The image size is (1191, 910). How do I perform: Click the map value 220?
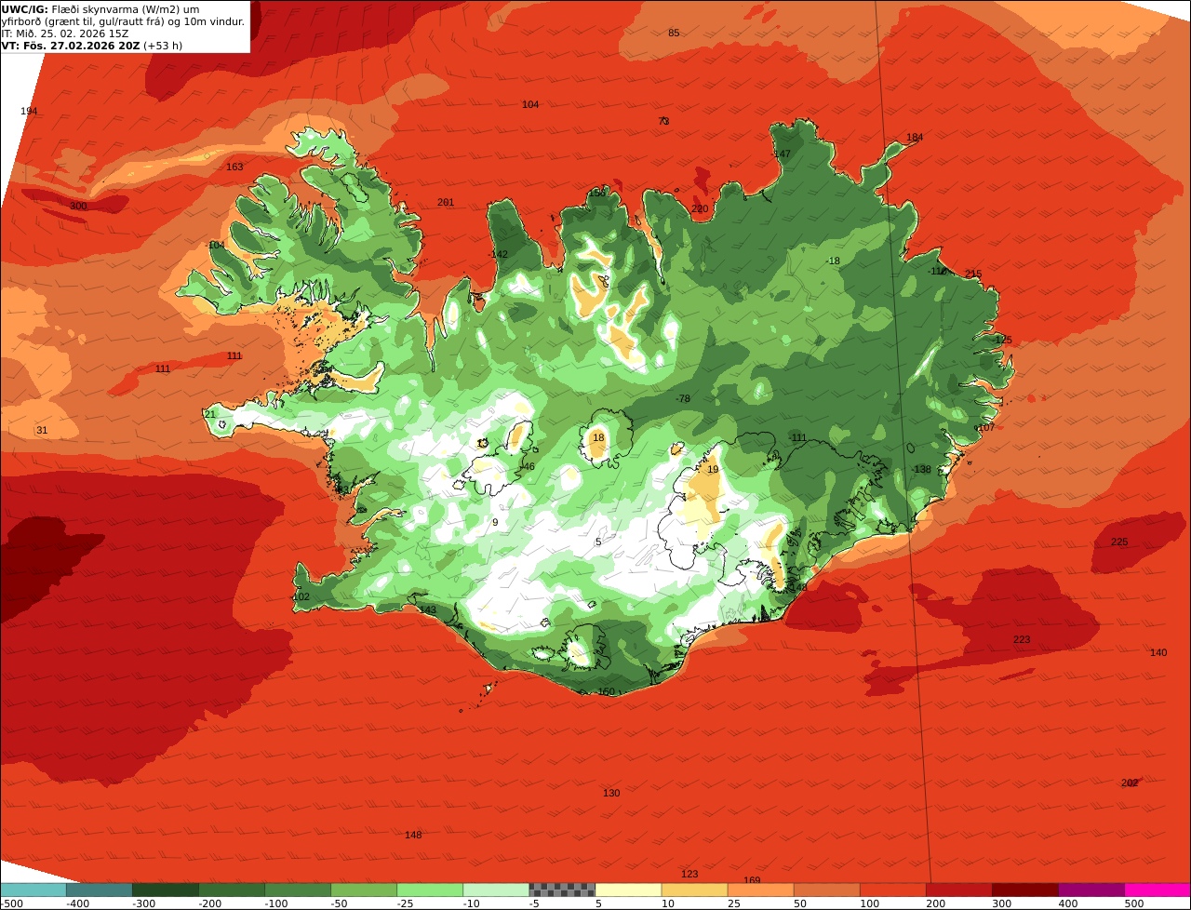tap(700, 208)
